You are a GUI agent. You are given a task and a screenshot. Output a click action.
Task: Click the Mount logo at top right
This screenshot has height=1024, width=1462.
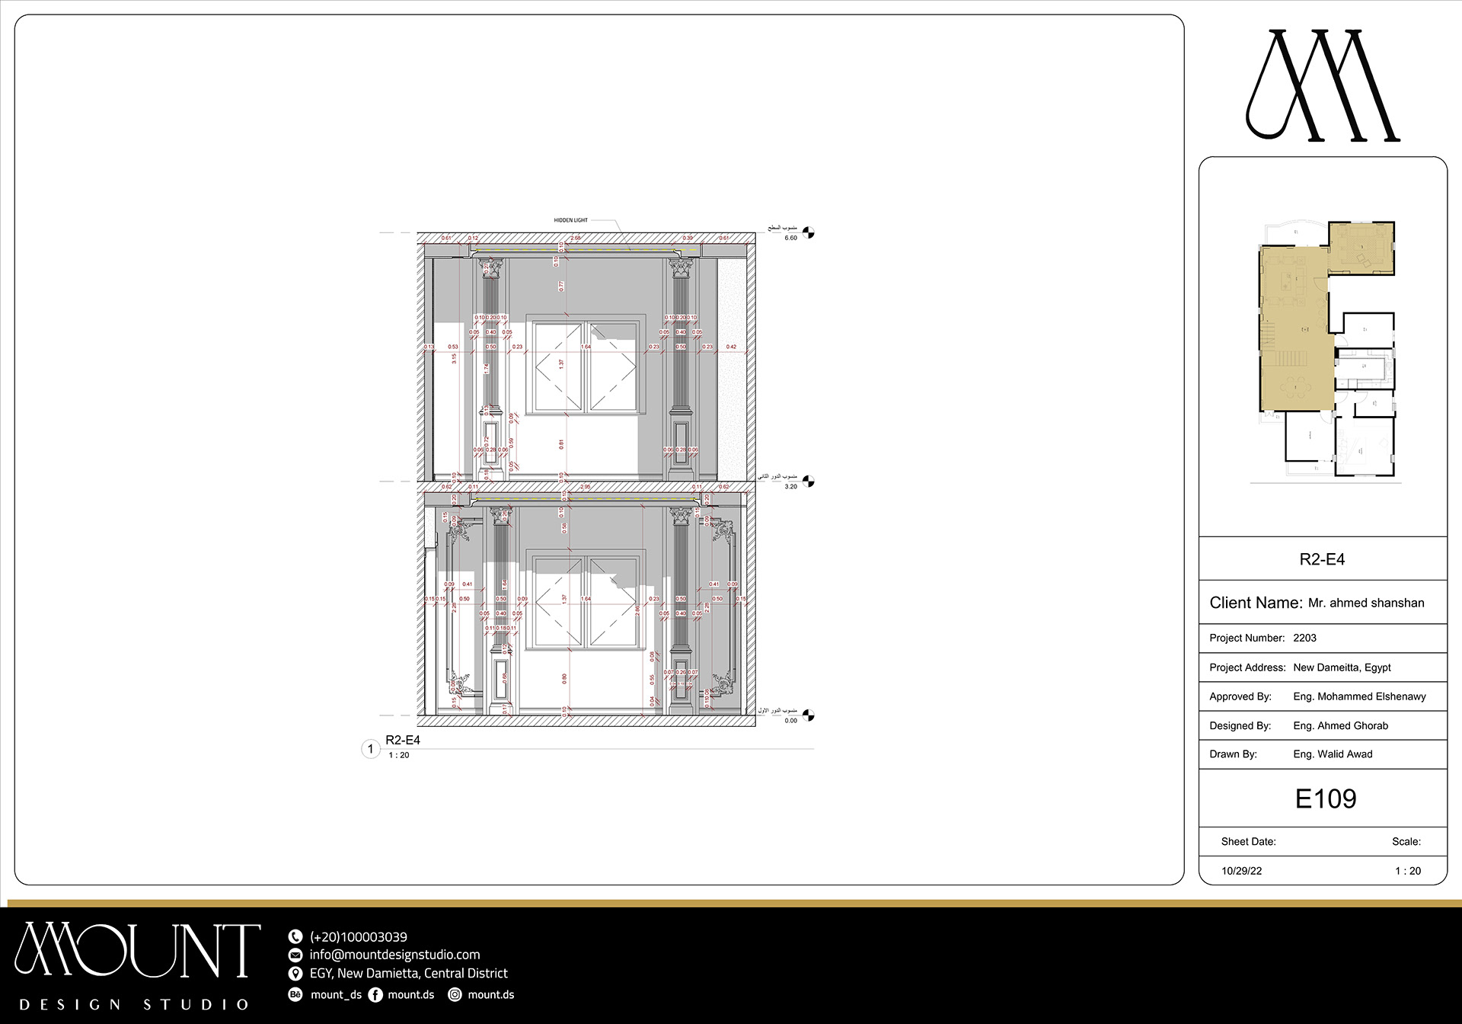click(x=1323, y=85)
